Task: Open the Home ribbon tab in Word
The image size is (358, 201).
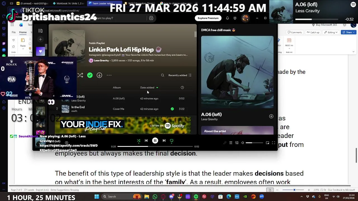Action: click(23, 32)
